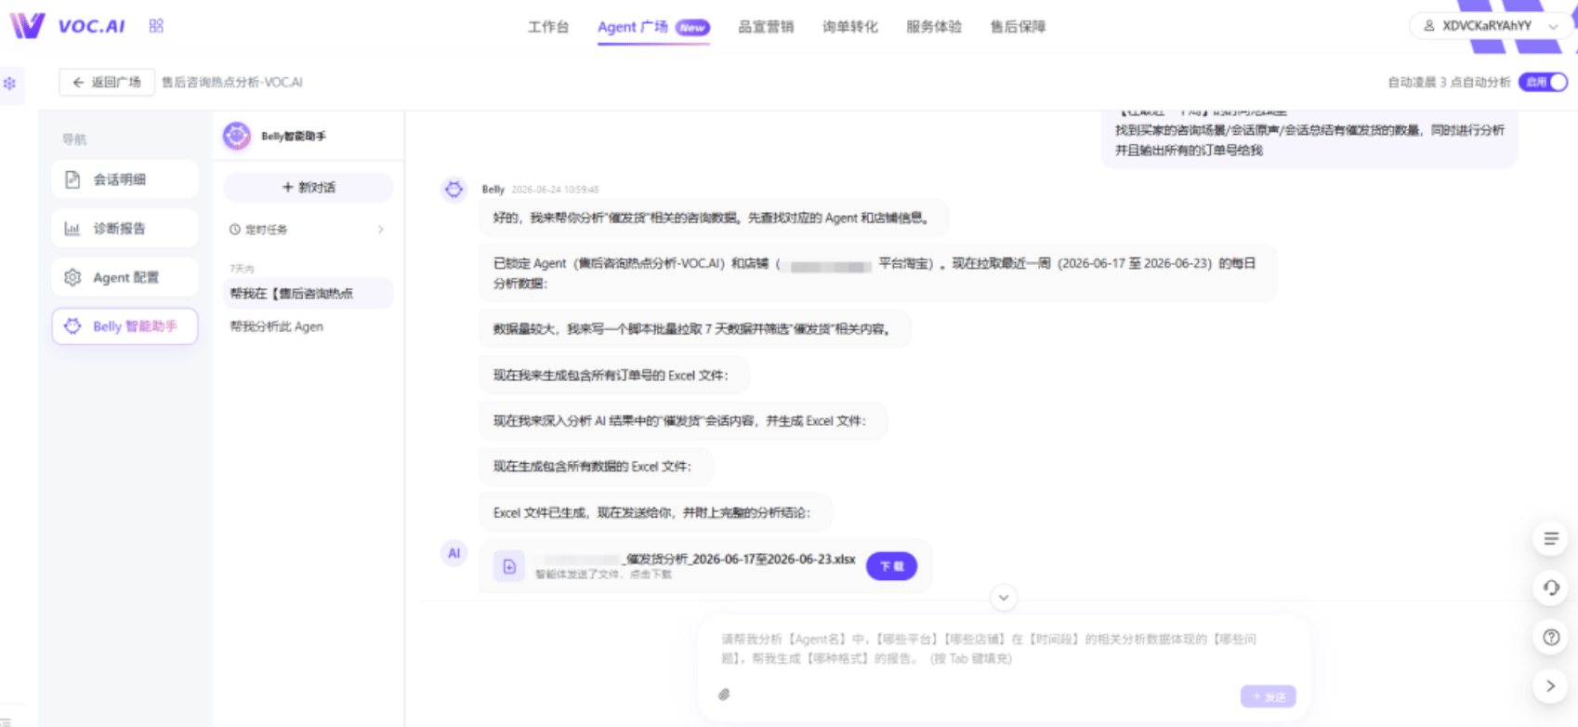Click the scroll-to-bottom chevron in chat
The height and width of the screenshot is (727, 1578).
click(1004, 598)
